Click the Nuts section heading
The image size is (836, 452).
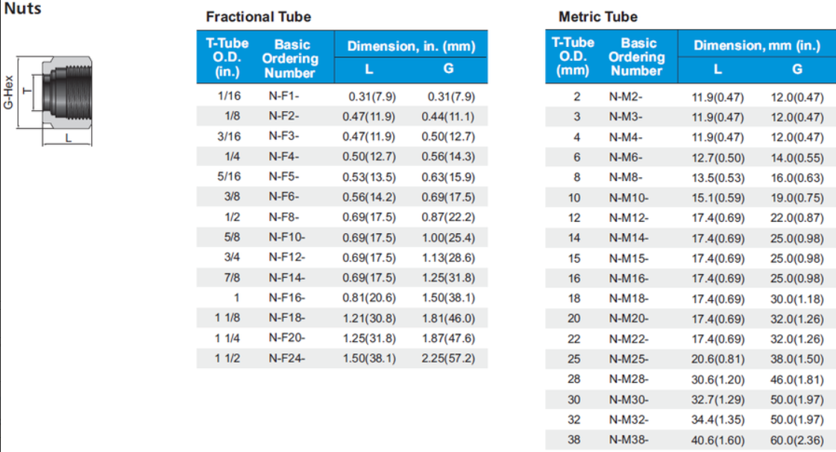(x=22, y=10)
